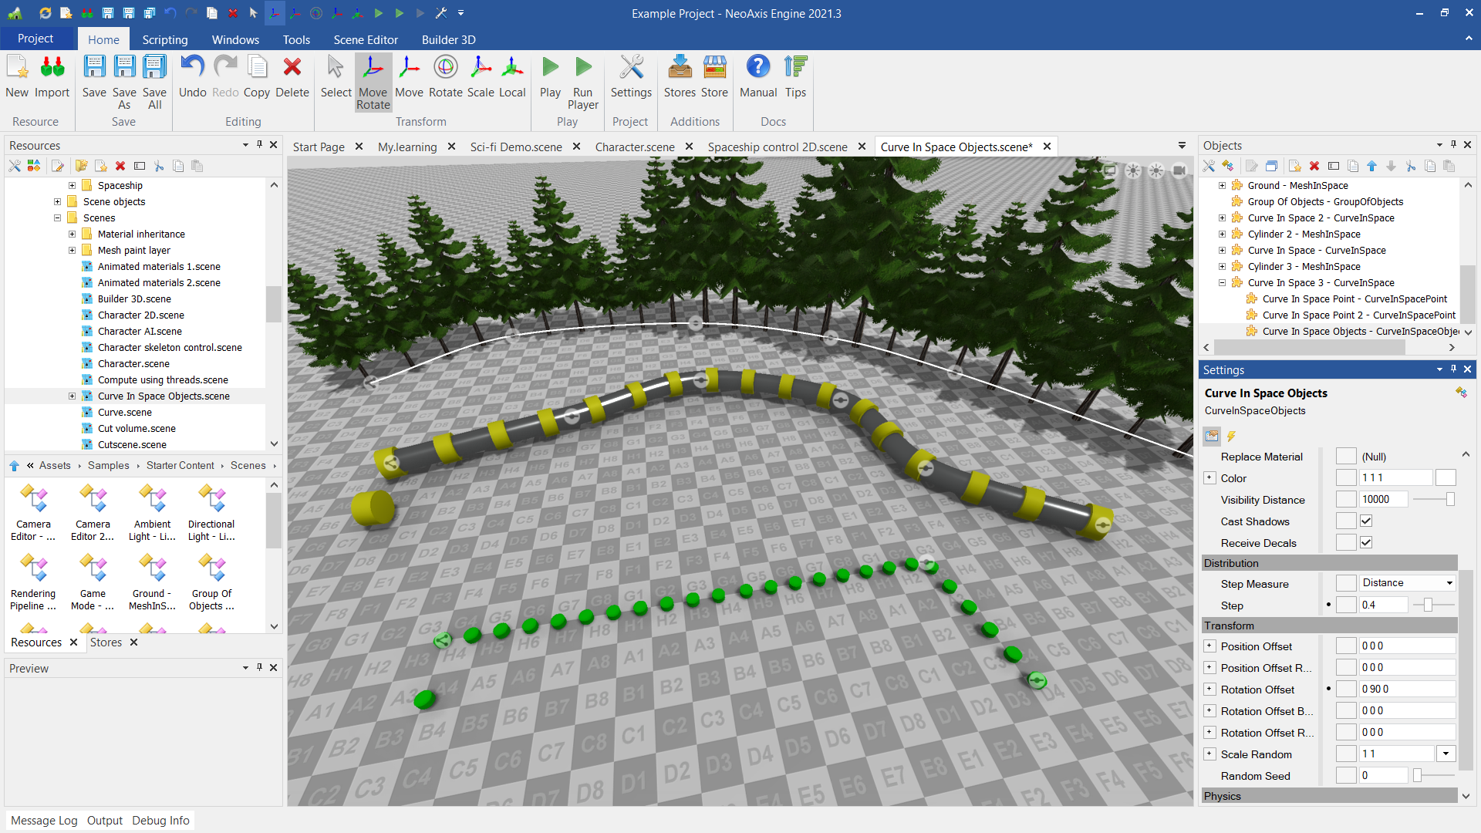Image resolution: width=1481 pixels, height=833 pixels.
Task: Toggle the Cast Shadows checkbox
Action: [x=1366, y=521]
